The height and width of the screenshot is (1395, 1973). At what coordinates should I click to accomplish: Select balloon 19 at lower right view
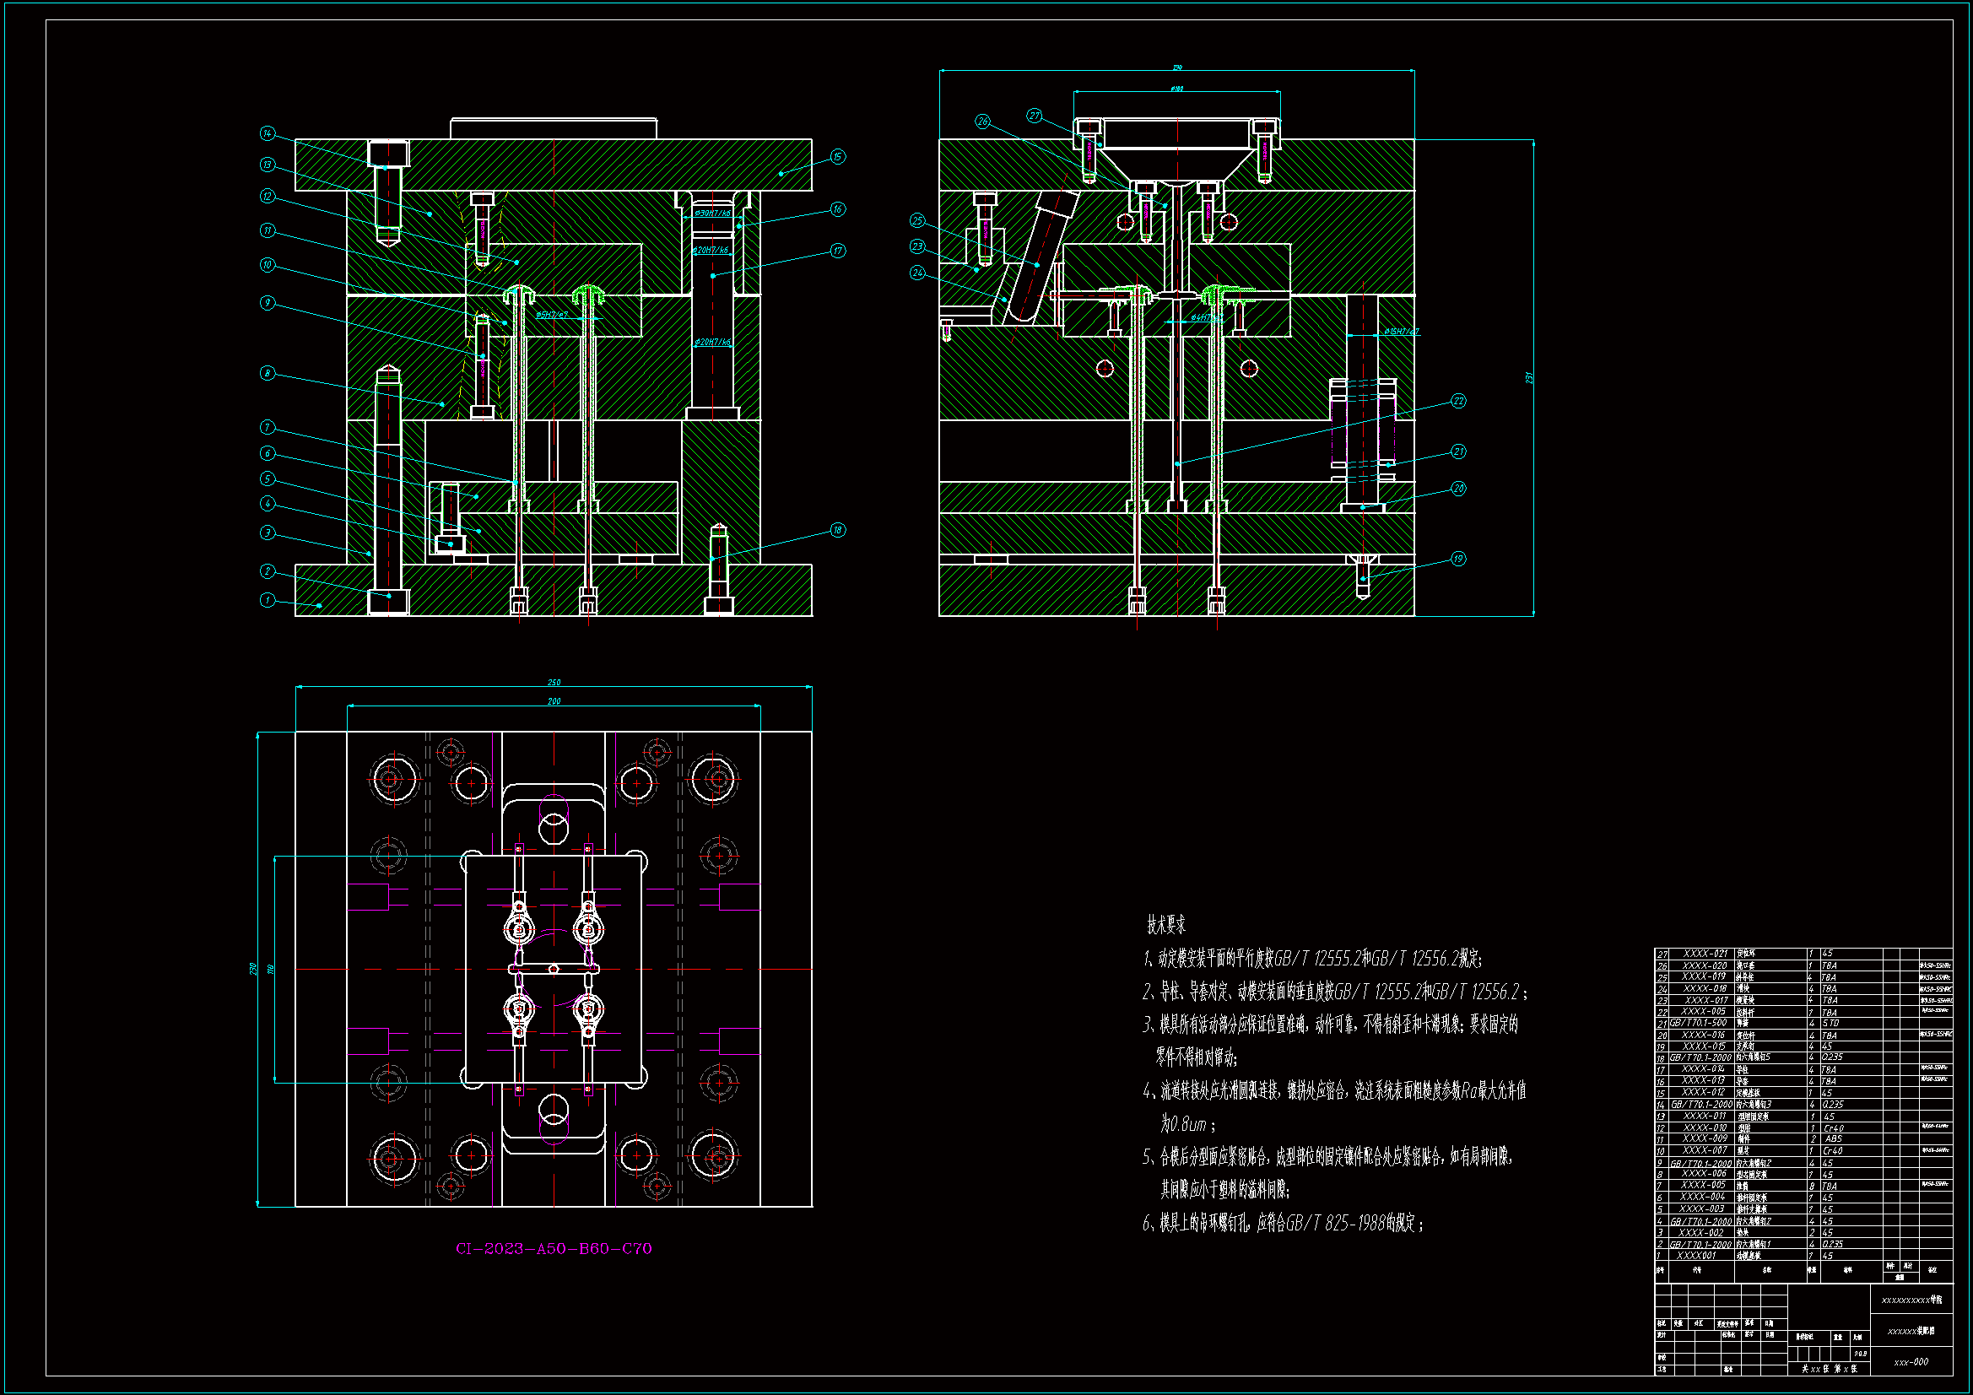(x=1458, y=559)
